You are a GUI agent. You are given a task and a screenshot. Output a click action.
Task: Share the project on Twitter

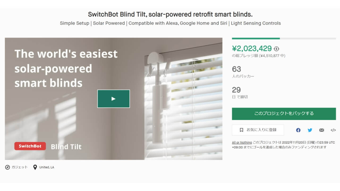(310, 130)
